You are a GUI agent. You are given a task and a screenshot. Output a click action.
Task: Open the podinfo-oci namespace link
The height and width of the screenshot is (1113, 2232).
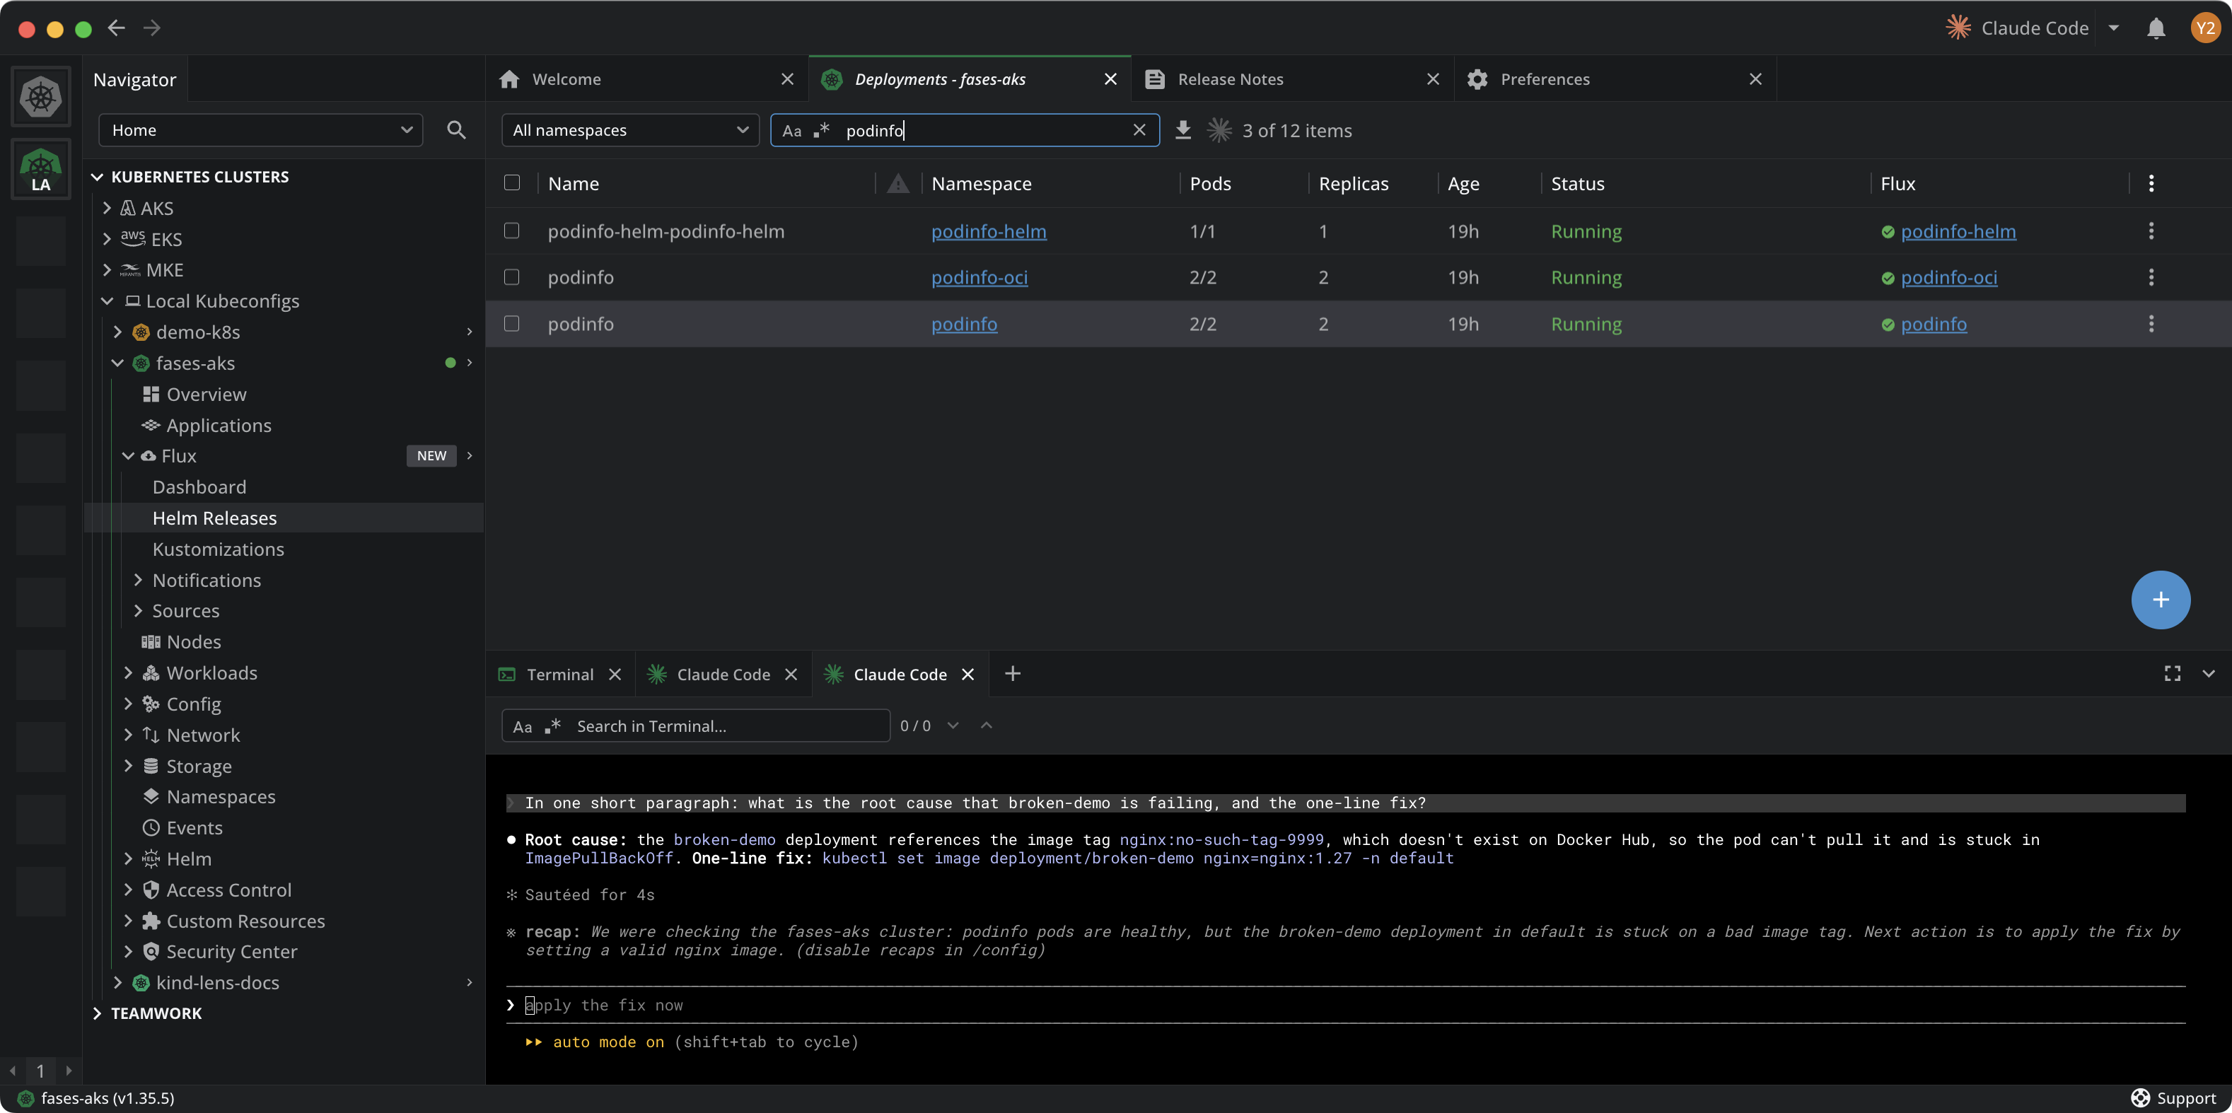pyautogui.click(x=979, y=277)
